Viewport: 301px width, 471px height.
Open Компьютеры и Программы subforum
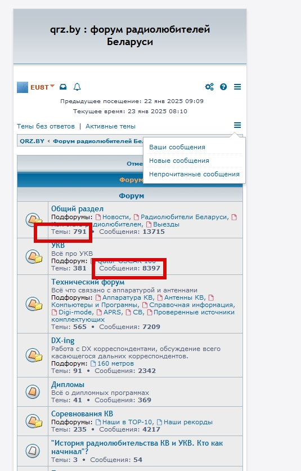(95, 305)
